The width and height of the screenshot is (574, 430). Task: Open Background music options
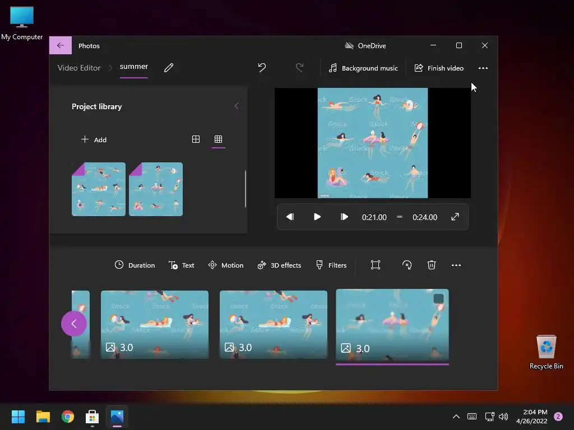363,68
